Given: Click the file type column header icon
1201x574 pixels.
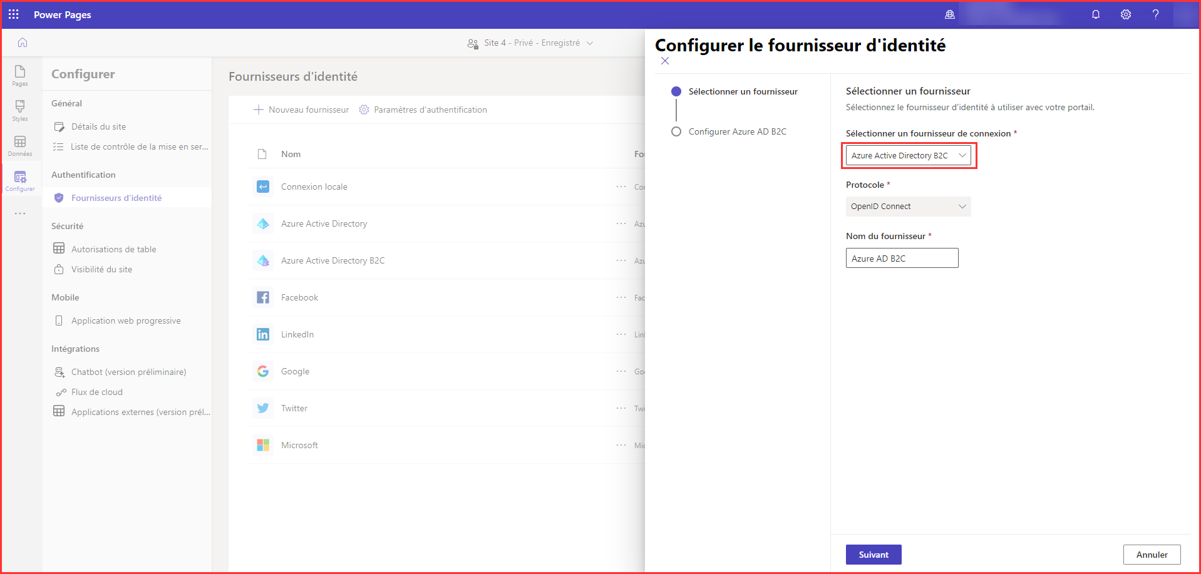Looking at the screenshot, I should click(x=262, y=154).
